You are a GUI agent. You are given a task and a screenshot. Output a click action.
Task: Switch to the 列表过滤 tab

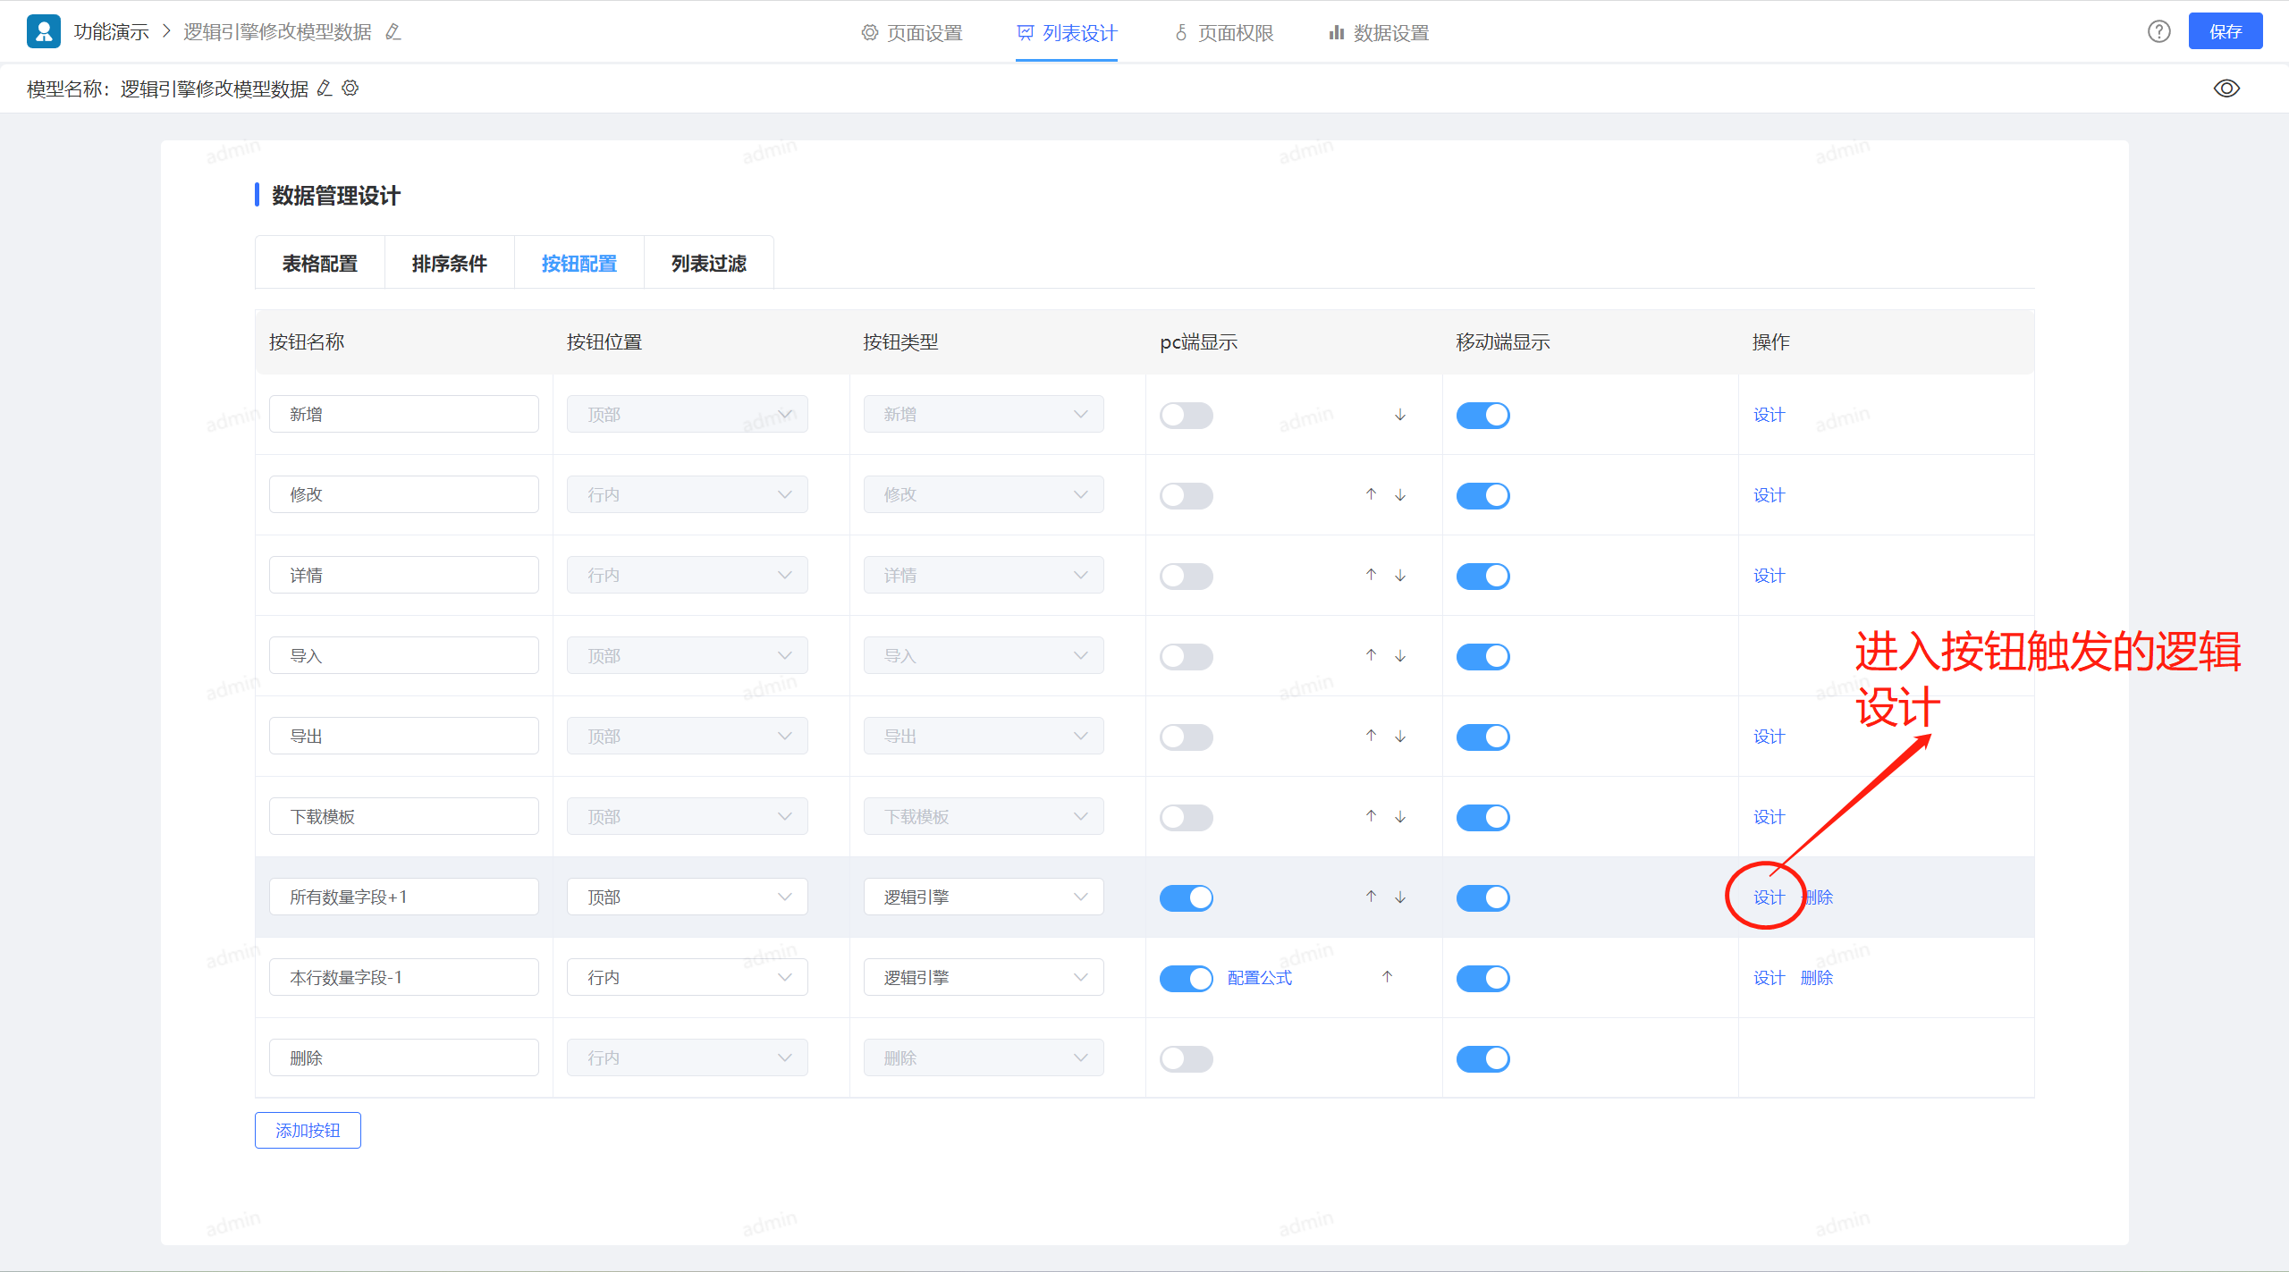[x=707, y=263]
